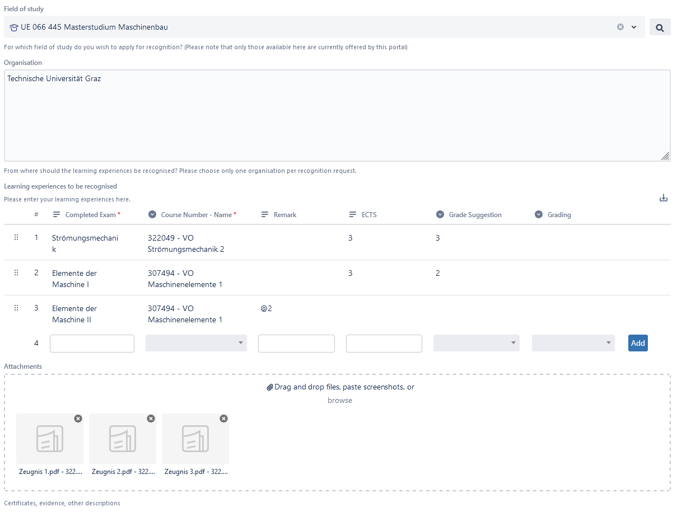Grab the drag handle of row 2

[x=16, y=273]
